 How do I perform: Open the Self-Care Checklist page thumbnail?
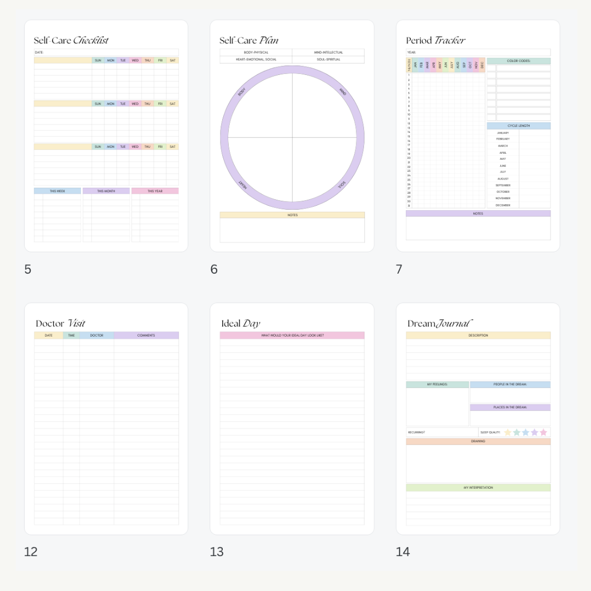[106, 136]
